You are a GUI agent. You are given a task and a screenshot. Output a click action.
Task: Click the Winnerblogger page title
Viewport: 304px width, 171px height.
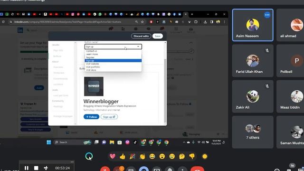tap(101, 101)
